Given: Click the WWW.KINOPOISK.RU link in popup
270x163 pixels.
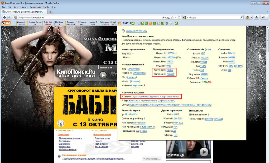Looking at the screenshot, I should (136, 31).
